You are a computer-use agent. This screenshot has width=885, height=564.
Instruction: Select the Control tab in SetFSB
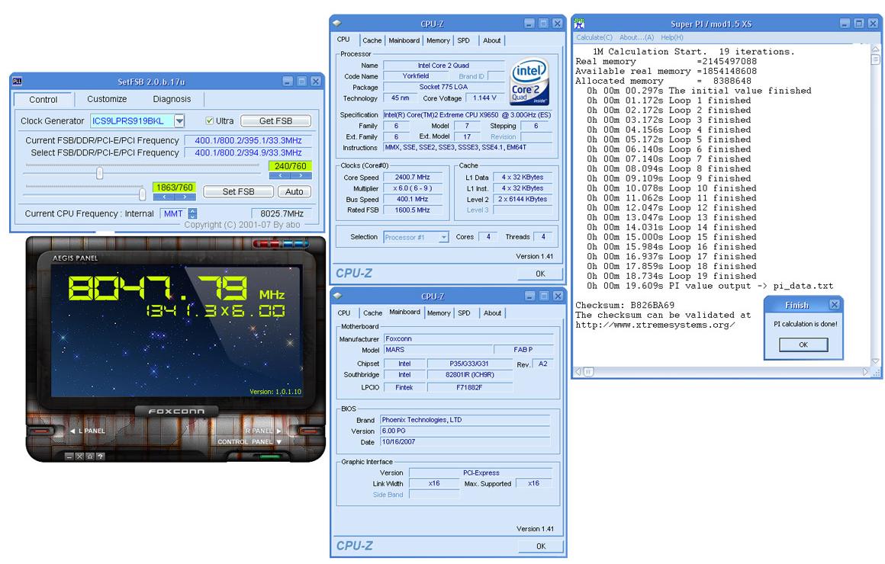tap(43, 100)
